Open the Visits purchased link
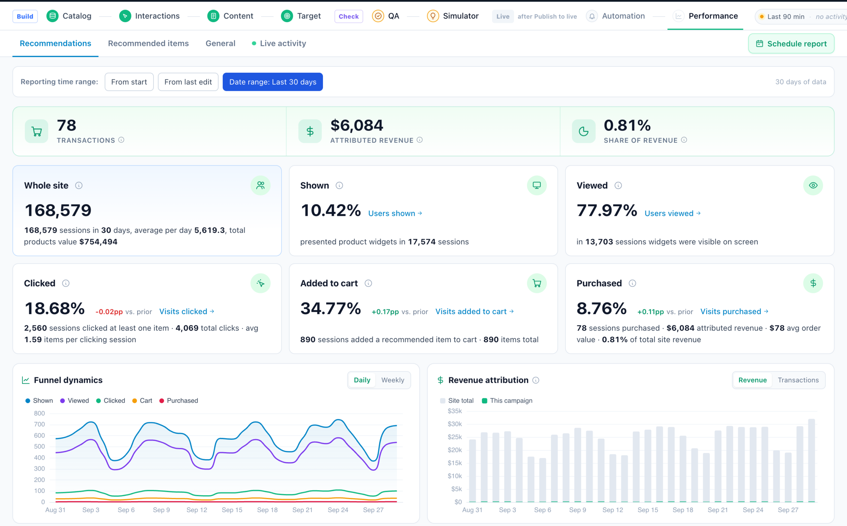This screenshot has height=526, width=847. click(734, 311)
